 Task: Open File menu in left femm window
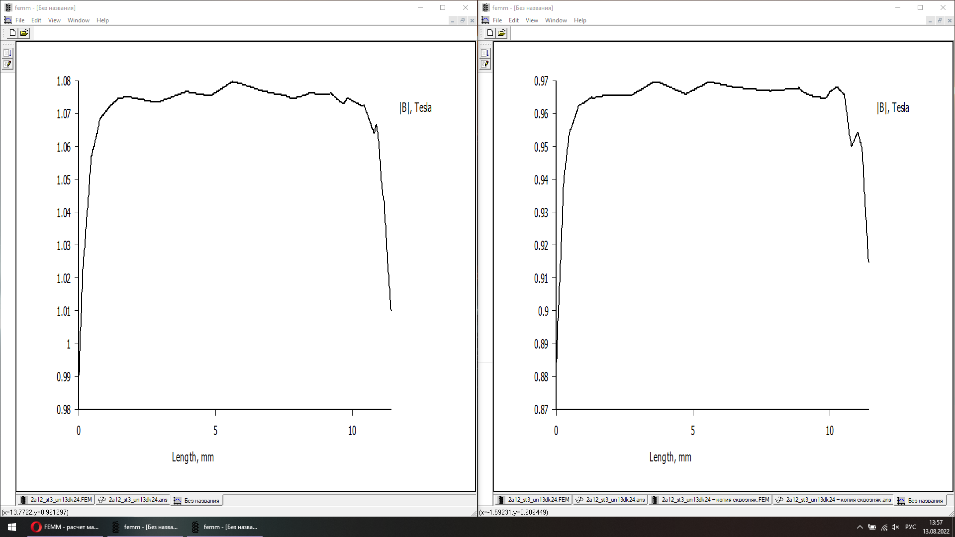(20, 20)
